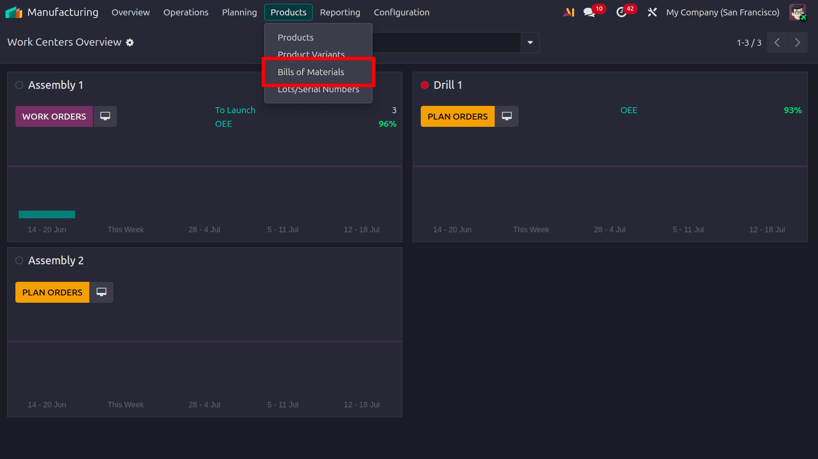
Task: Click 5 - 11 Jul label in Assembly 1 chart
Action: [283, 230]
